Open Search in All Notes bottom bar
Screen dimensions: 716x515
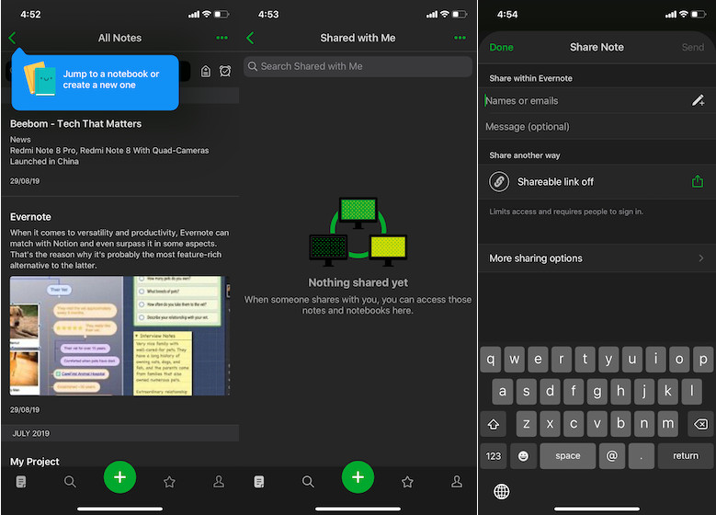point(70,482)
